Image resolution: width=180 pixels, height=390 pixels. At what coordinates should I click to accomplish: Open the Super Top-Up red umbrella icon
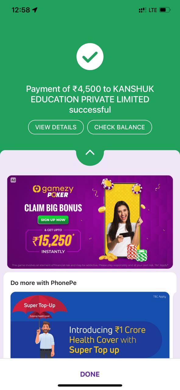click(40, 308)
